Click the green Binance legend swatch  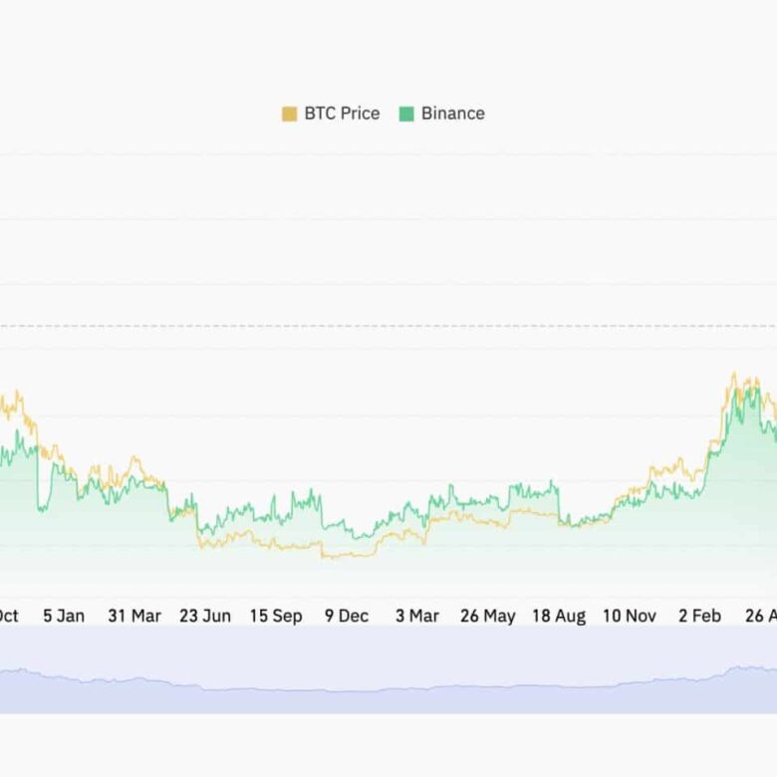click(406, 114)
